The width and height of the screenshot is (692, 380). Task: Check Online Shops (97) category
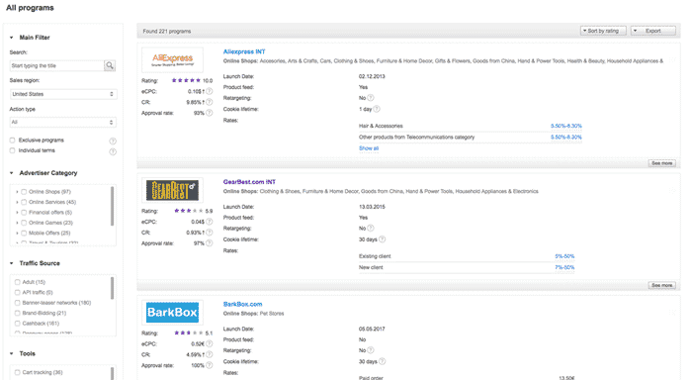pyautogui.click(x=24, y=192)
